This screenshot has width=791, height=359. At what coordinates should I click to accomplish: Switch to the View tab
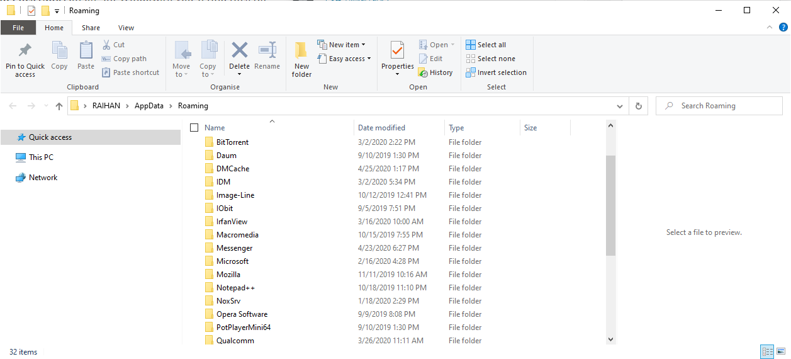point(126,28)
